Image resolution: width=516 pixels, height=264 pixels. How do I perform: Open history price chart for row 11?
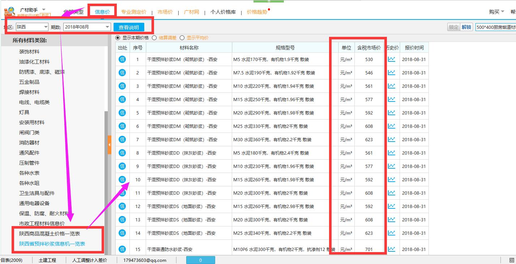(x=392, y=193)
